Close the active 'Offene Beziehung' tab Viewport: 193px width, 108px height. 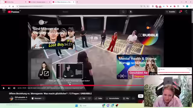coord(74,2)
